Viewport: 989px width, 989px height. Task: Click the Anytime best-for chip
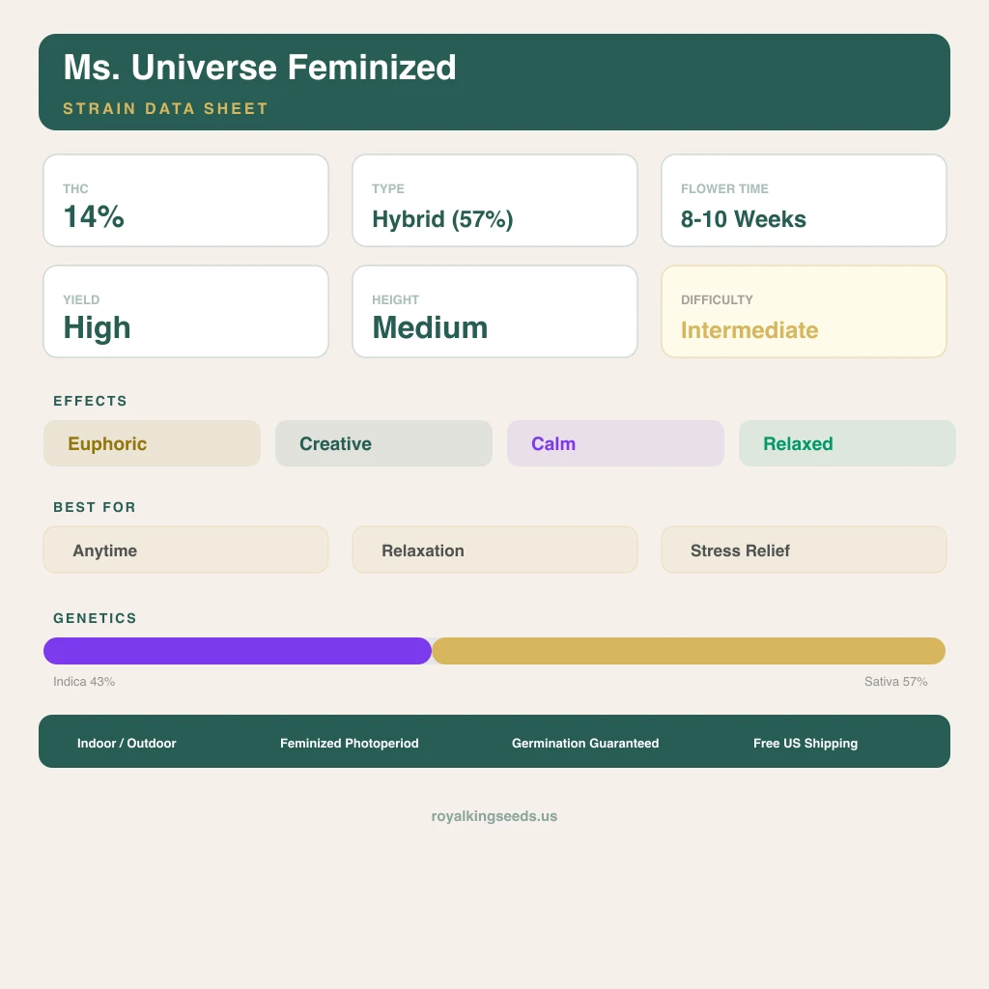tap(185, 550)
